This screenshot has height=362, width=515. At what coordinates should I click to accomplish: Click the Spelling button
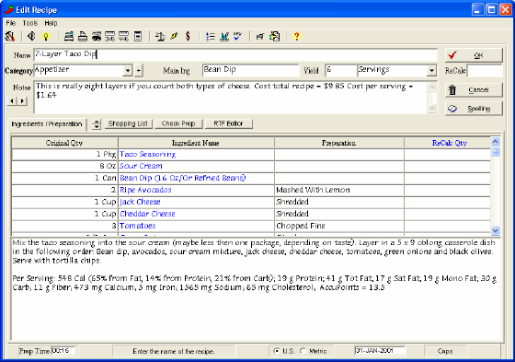coord(474,109)
